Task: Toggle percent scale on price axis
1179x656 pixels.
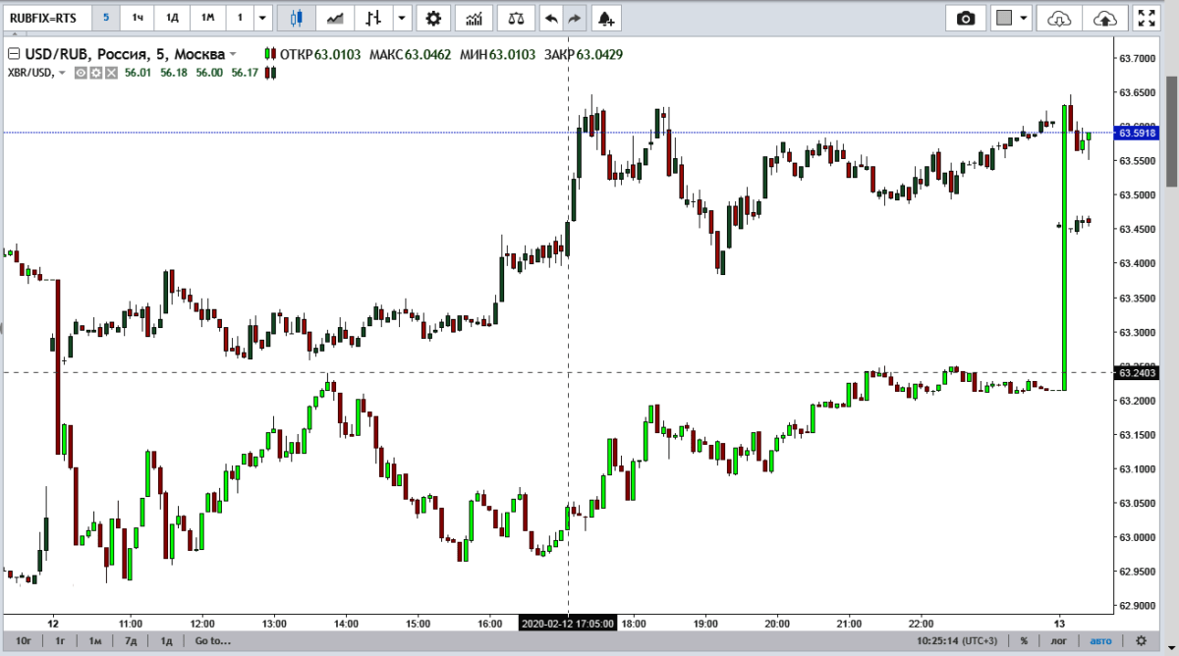Action: pyautogui.click(x=1023, y=641)
